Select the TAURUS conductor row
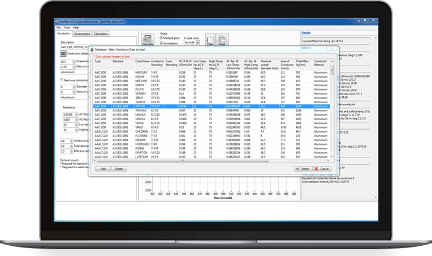 (x=211, y=102)
